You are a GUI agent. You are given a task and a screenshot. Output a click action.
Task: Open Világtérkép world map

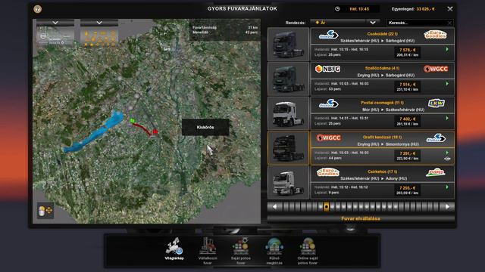174,249
